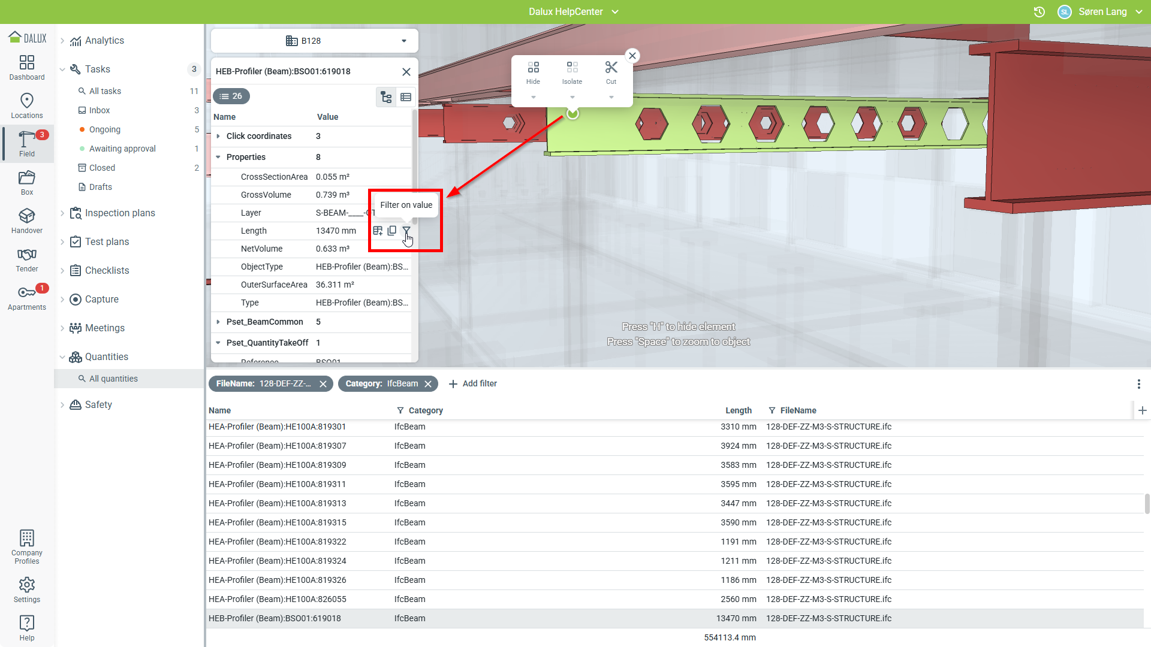Click add-to-table icon in Length row
This screenshot has width=1151, height=647.
click(x=378, y=231)
